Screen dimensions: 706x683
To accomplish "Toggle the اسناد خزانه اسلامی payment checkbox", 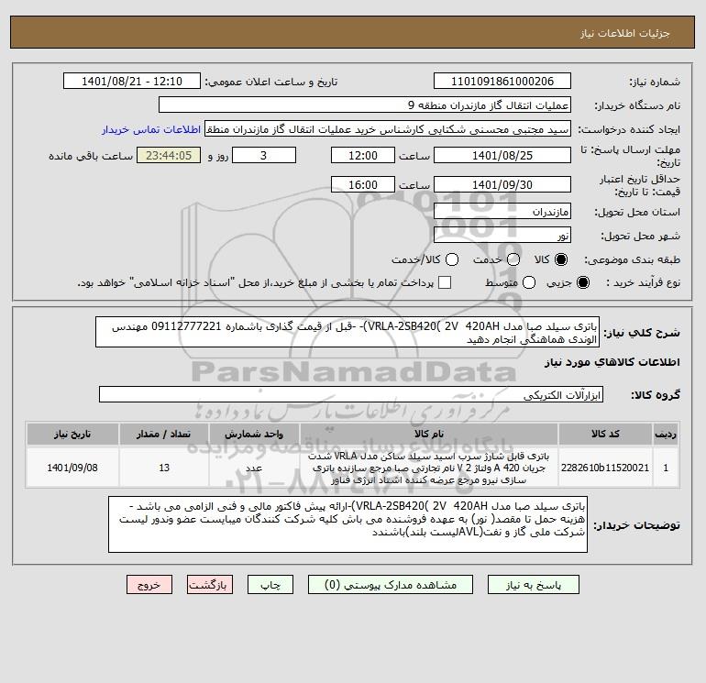I will (x=445, y=282).
